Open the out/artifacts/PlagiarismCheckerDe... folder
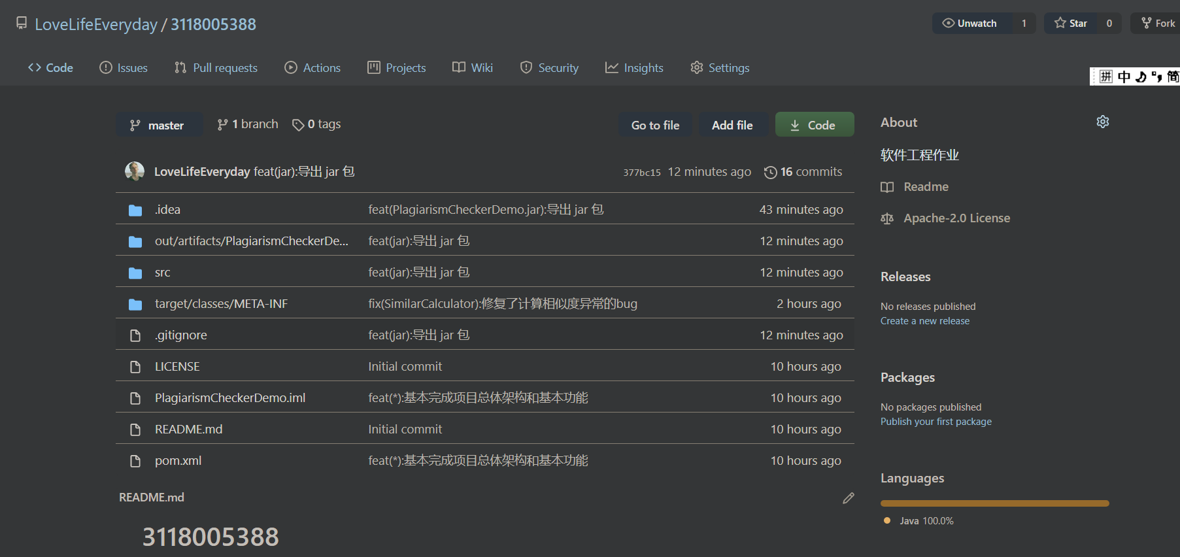The width and height of the screenshot is (1180, 557). [252, 241]
